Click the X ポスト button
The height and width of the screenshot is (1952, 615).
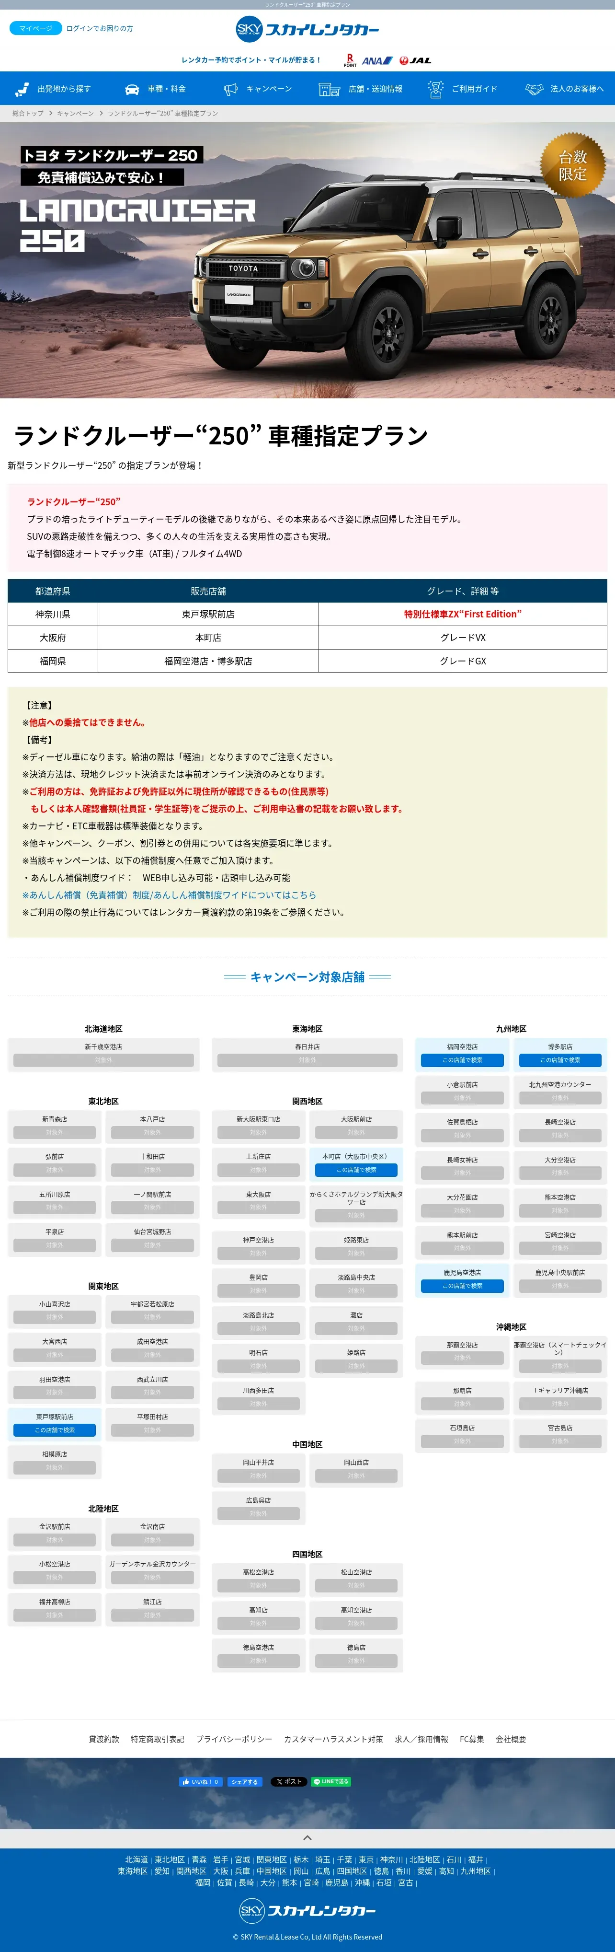point(288,1781)
